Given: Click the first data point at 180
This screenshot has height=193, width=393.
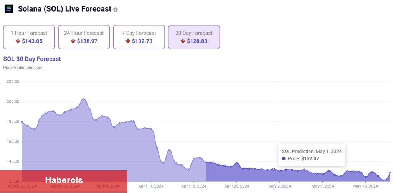Looking at the screenshot, I should (22, 122).
